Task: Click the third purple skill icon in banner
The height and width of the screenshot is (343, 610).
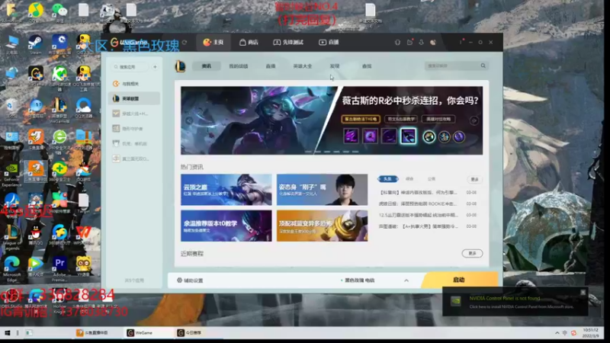Action: (389, 136)
